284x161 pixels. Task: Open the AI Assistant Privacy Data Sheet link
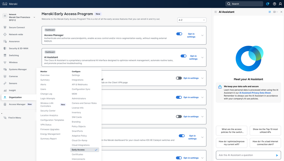[255, 93]
